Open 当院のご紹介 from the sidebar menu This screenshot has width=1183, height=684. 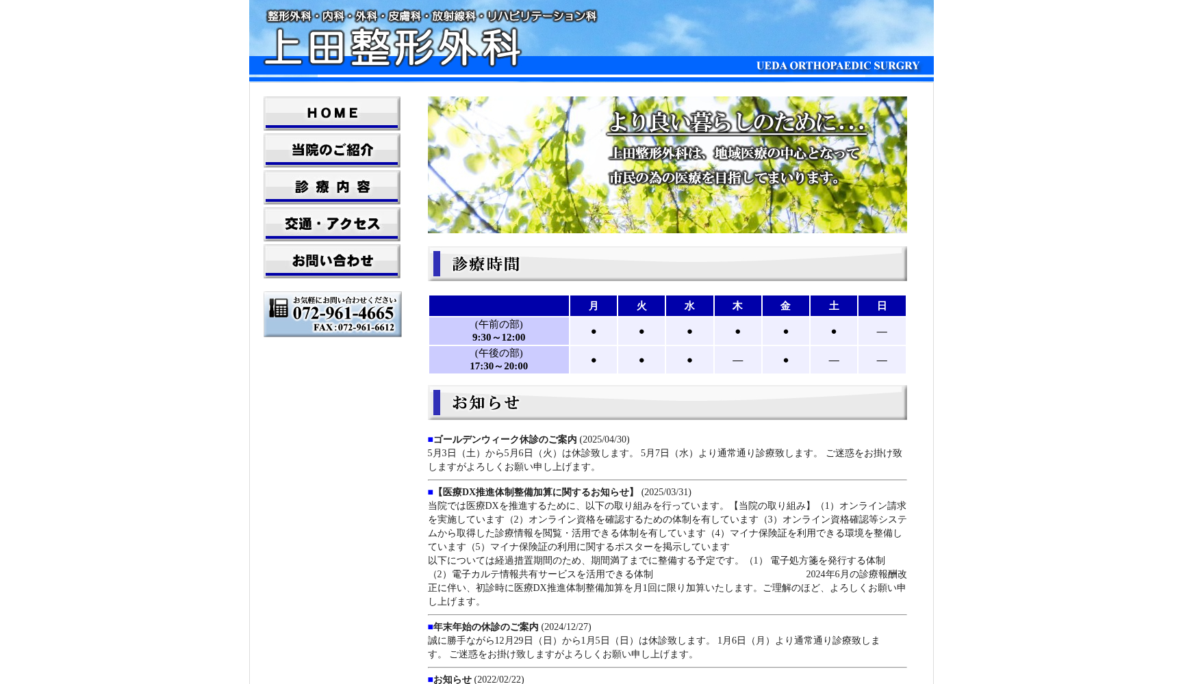(x=331, y=150)
